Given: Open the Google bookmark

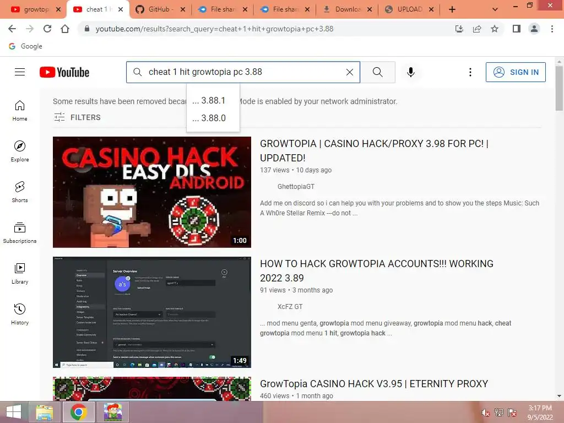Looking at the screenshot, I should [x=25, y=46].
